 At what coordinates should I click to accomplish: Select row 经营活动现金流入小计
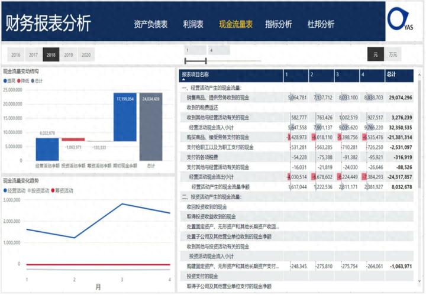[x=296, y=128]
